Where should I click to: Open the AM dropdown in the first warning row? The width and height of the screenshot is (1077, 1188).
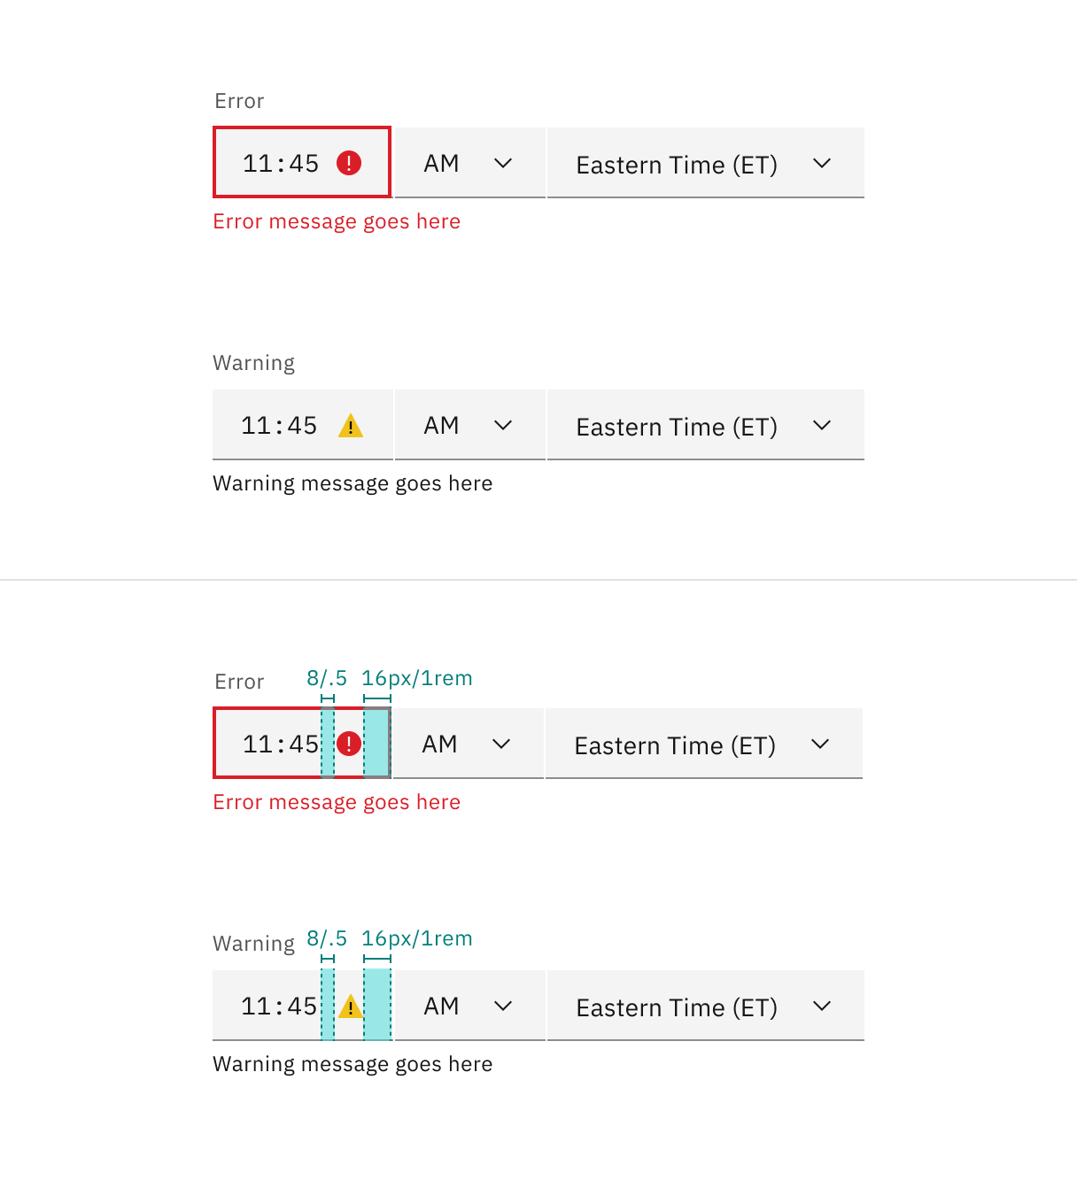point(470,425)
